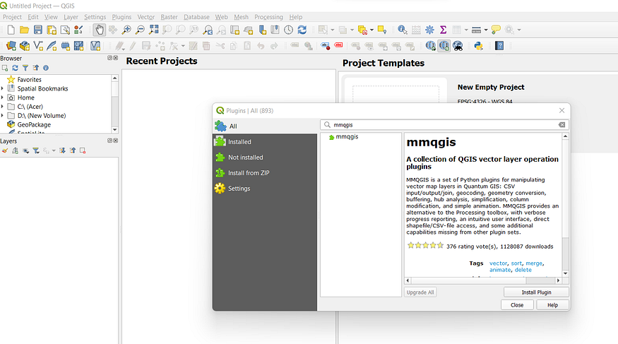Expand the Spatial Bookmarks tree node

[2, 89]
